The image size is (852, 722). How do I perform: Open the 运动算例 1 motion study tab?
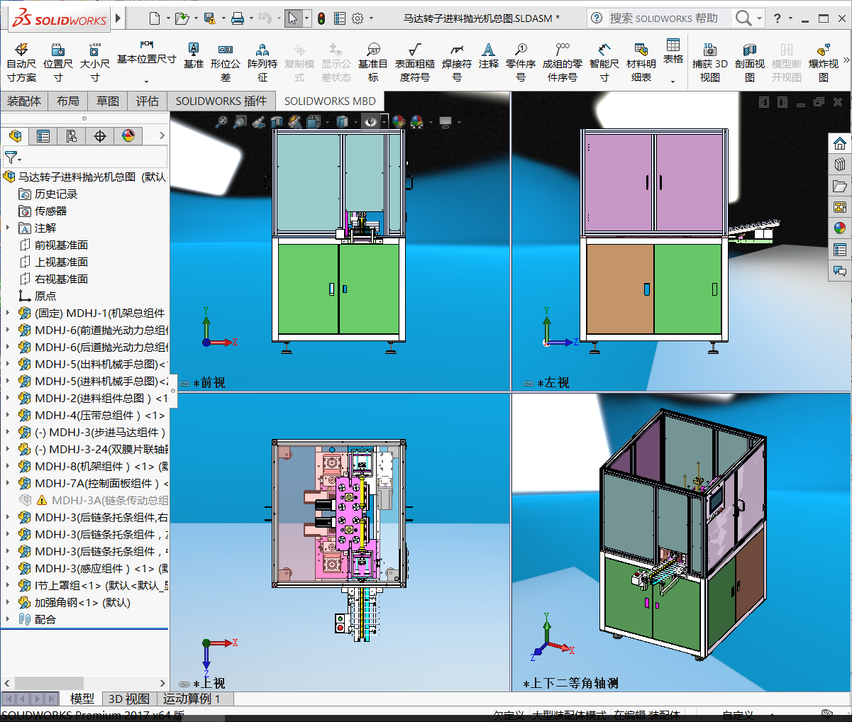point(192,699)
